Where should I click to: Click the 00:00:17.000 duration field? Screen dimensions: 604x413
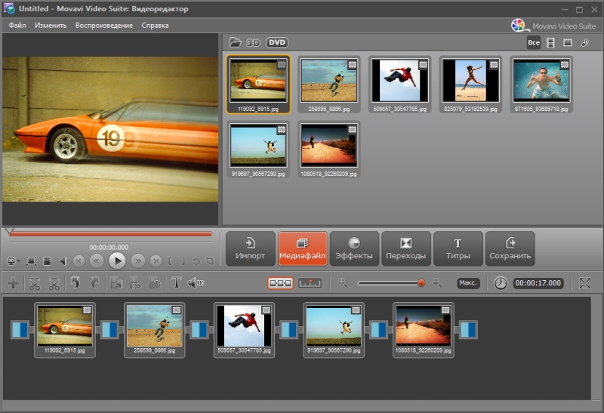(538, 283)
